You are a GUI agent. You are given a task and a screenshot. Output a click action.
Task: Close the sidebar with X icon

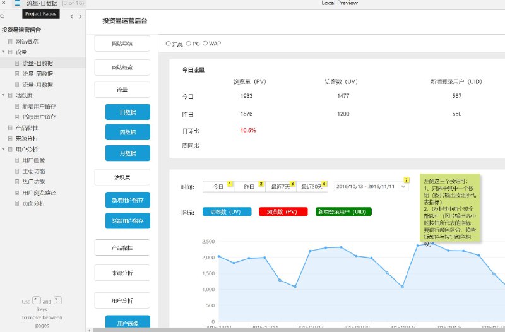[x=3, y=3]
